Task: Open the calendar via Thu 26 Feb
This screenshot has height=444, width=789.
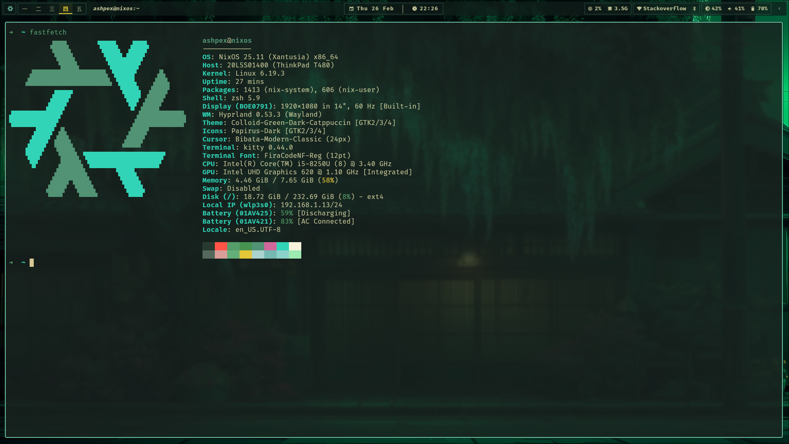Action: point(375,9)
